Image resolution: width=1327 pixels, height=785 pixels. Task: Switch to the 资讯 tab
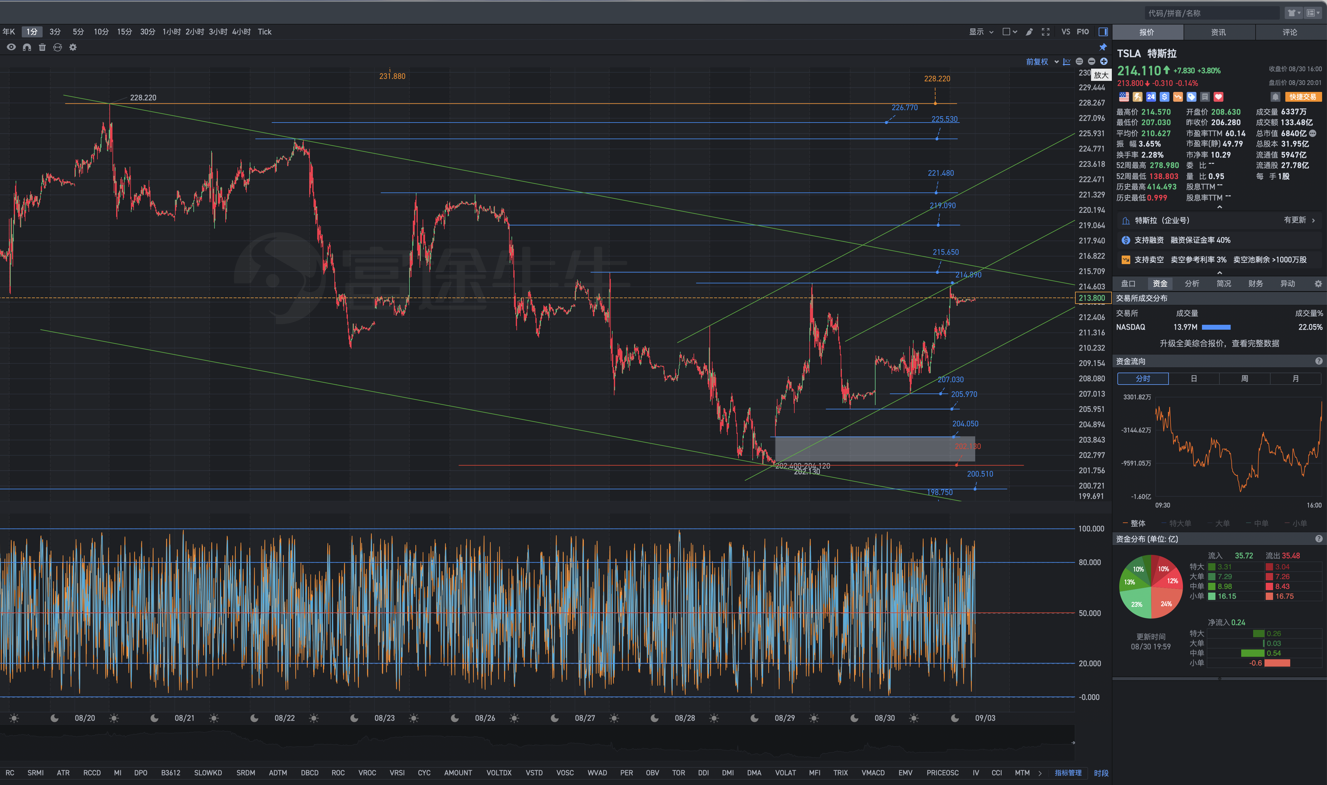pyautogui.click(x=1218, y=32)
